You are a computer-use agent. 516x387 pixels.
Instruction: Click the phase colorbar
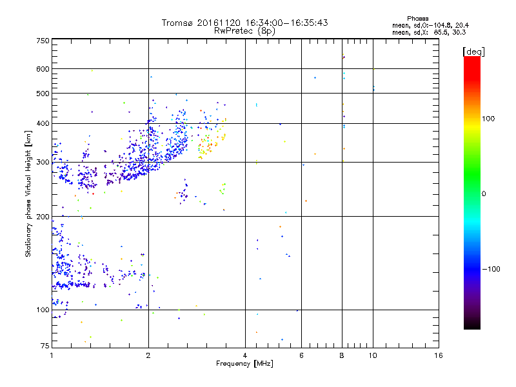click(x=472, y=193)
